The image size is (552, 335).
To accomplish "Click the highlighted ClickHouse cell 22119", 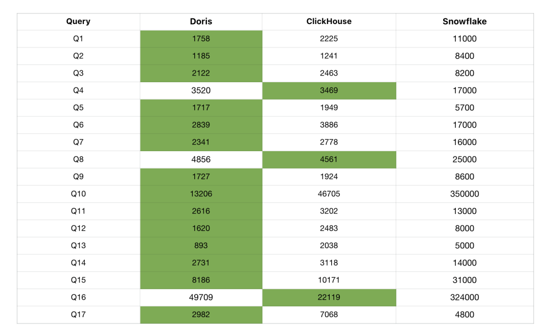I will (329, 297).
